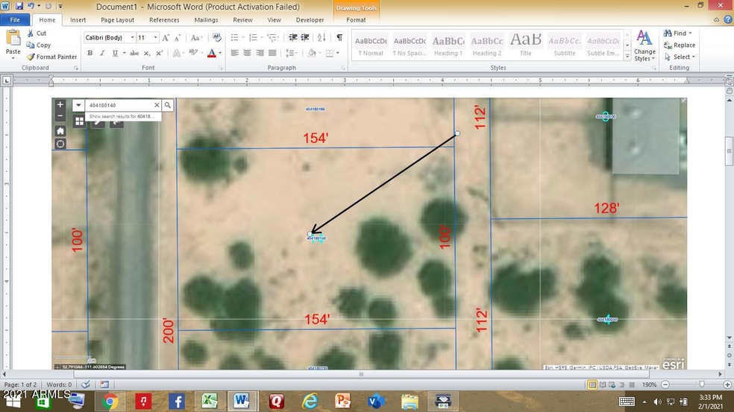
Task: Toggle Italic formatting
Action: point(102,53)
